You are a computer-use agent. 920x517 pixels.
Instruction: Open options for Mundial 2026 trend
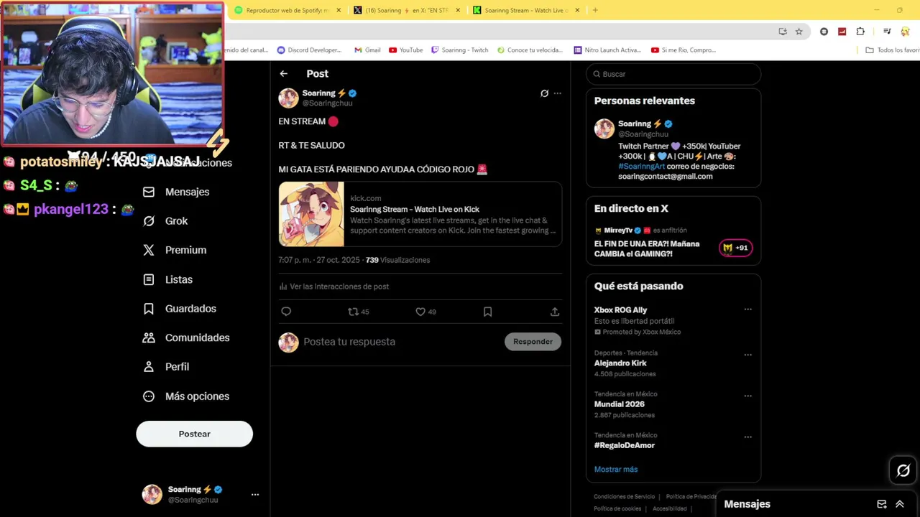coord(747,396)
